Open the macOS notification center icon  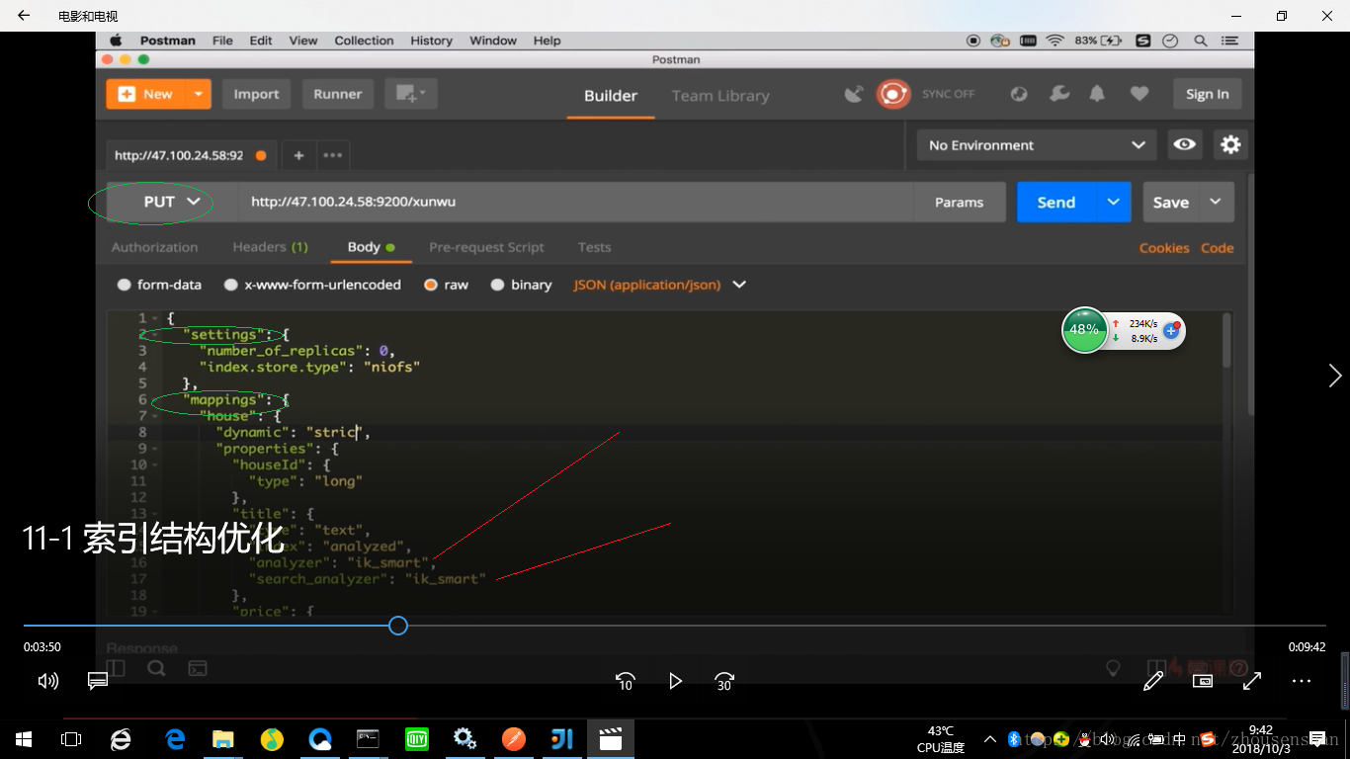coord(1228,41)
